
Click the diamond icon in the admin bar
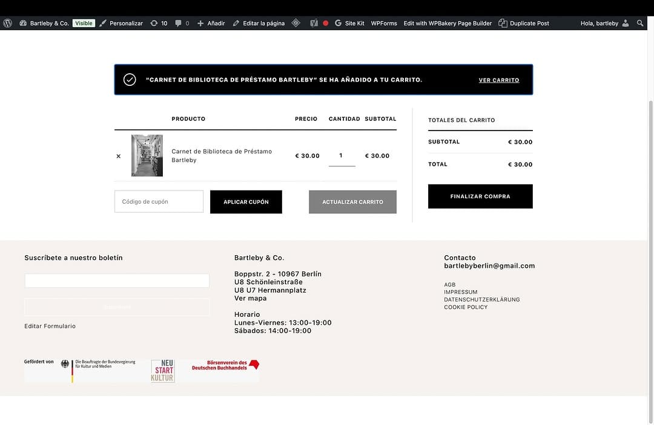[x=296, y=24]
